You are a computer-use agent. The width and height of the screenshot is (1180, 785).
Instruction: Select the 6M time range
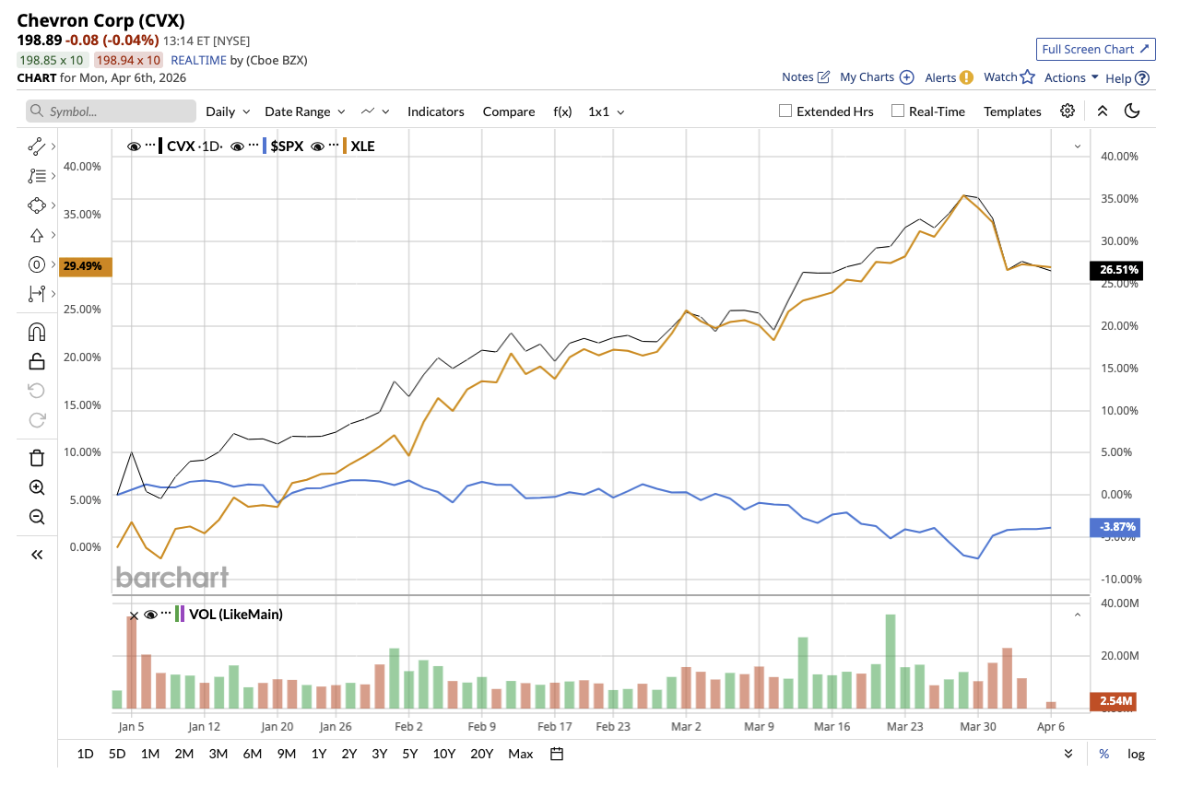coord(253,754)
